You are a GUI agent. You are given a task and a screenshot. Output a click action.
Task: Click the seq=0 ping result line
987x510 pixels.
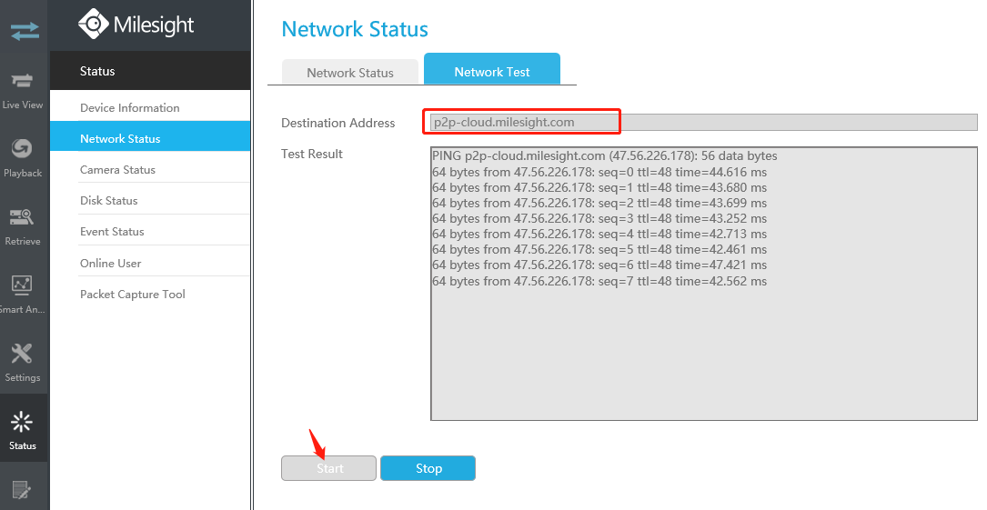click(x=599, y=173)
